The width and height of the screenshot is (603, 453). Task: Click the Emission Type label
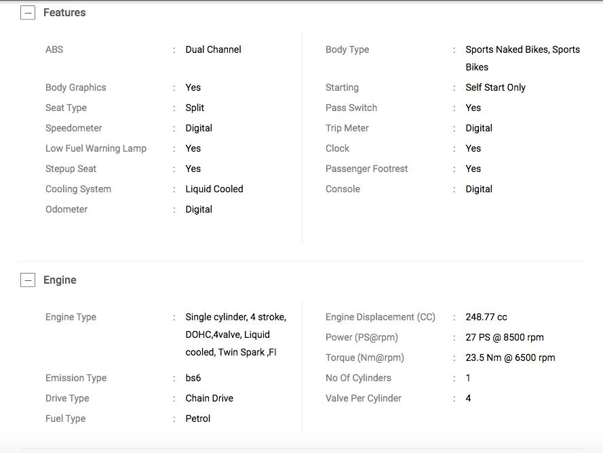point(76,378)
